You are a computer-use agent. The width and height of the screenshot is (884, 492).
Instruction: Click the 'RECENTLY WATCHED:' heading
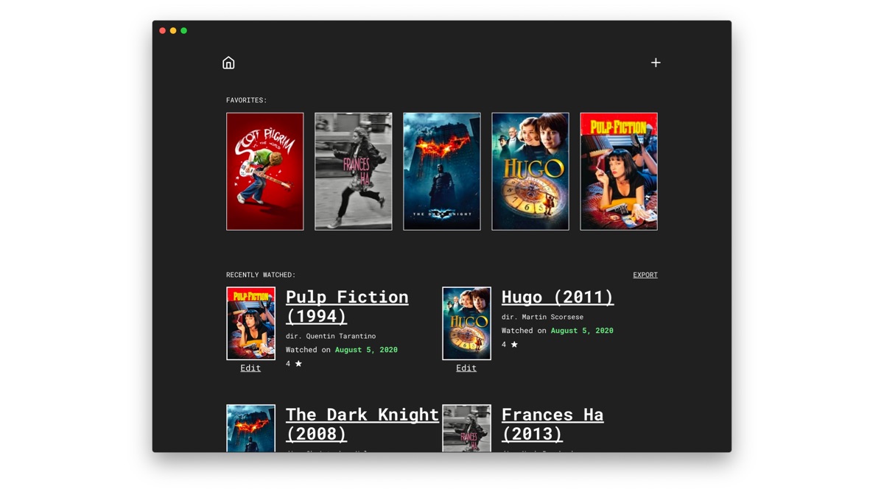pyautogui.click(x=261, y=275)
